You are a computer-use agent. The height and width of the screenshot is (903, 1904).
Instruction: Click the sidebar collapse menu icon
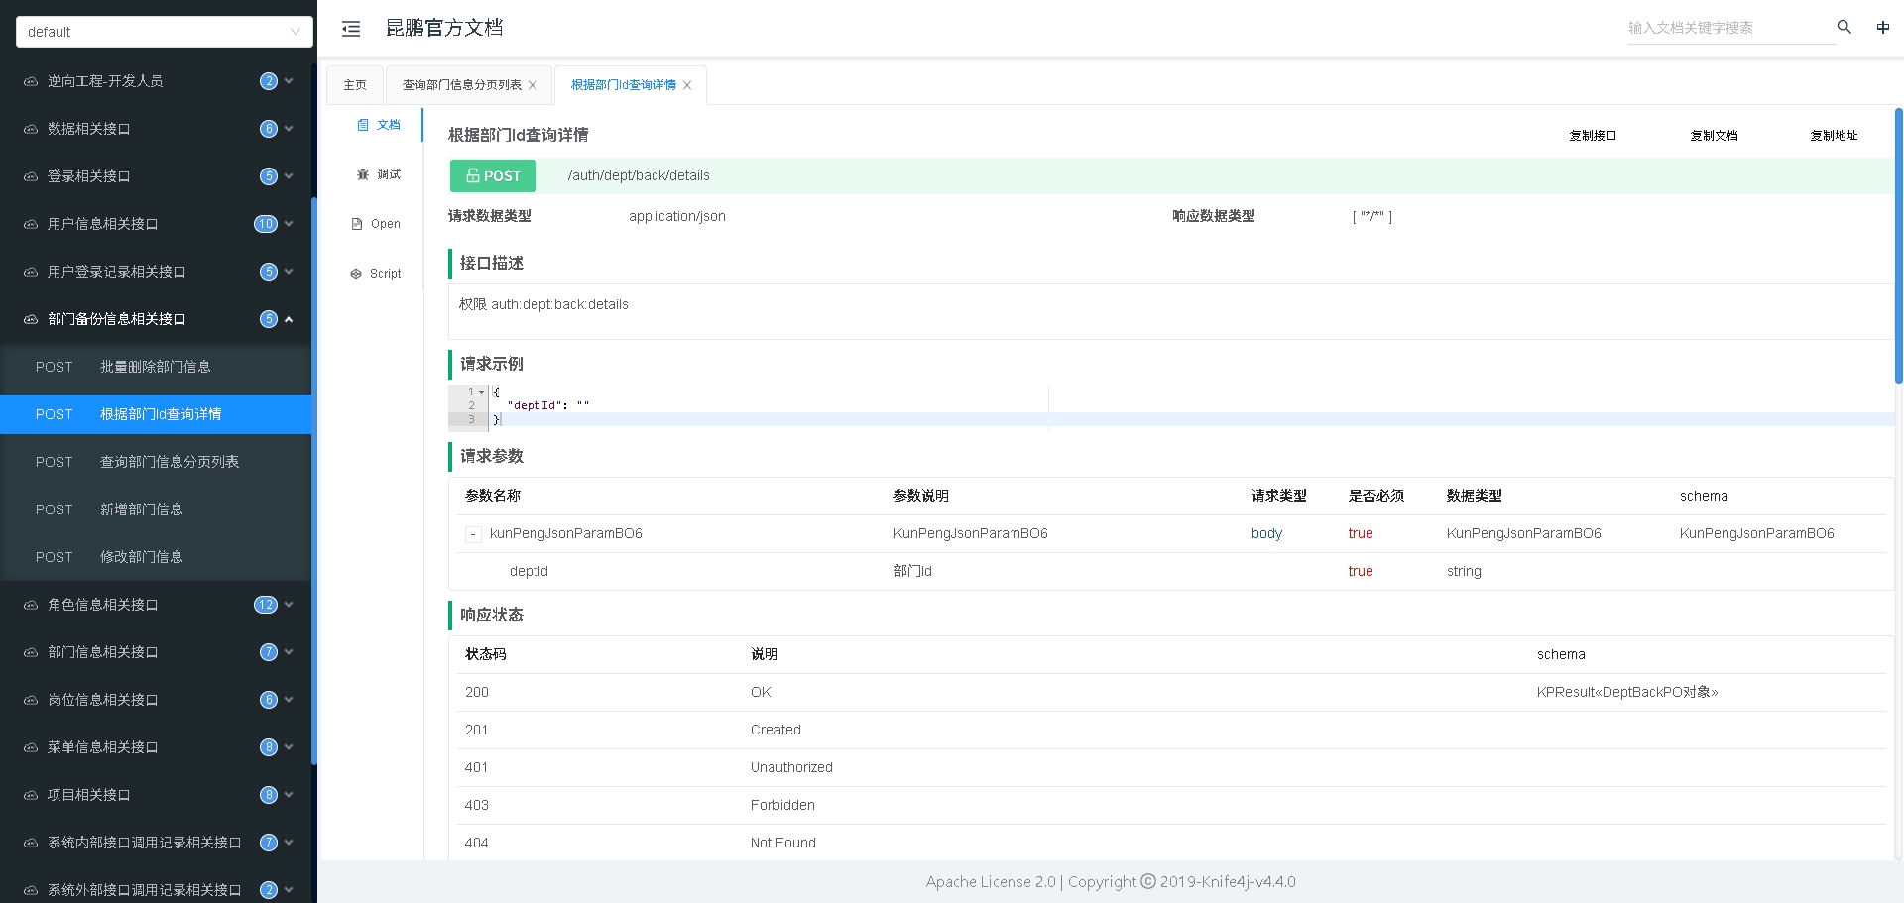(x=351, y=29)
